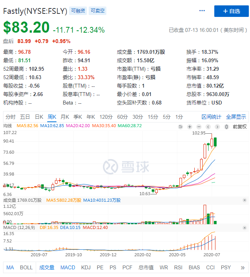Switch to 分时 intraday chart
Screen dimensions: 250x277
[10, 117]
